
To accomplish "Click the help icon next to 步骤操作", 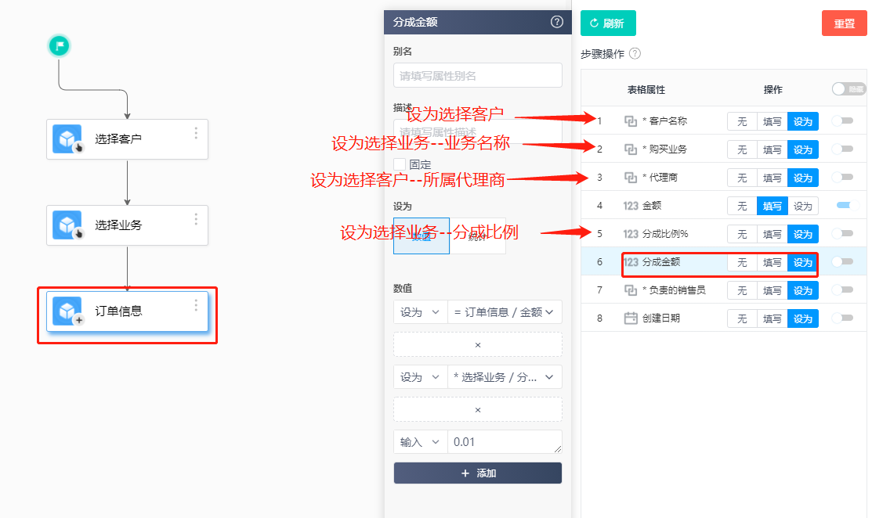I will (x=634, y=55).
